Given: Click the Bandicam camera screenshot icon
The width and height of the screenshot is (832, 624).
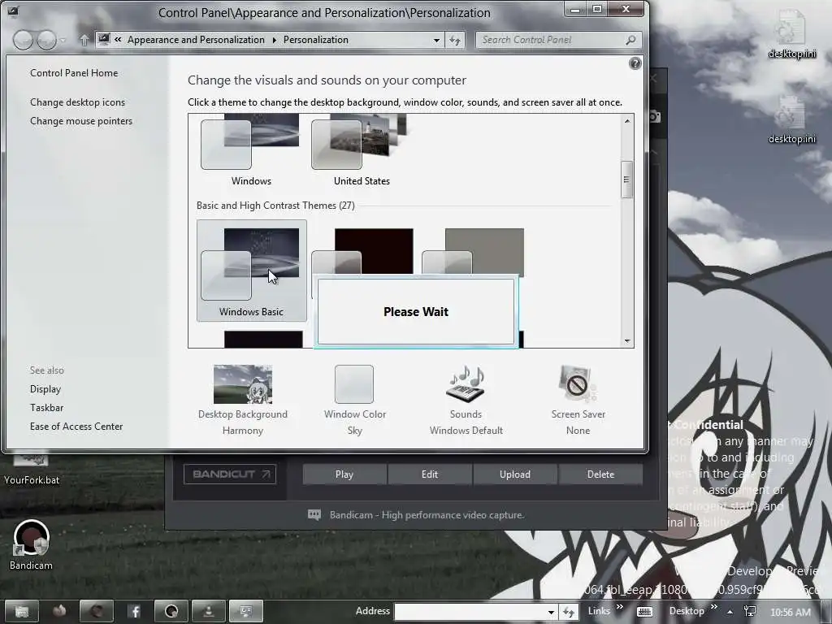Looking at the screenshot, I should click(655, 116).
